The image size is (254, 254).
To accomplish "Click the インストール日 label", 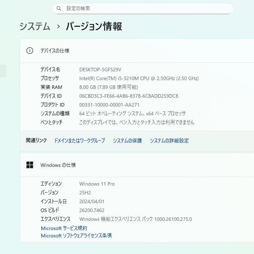I will point(54,201).
